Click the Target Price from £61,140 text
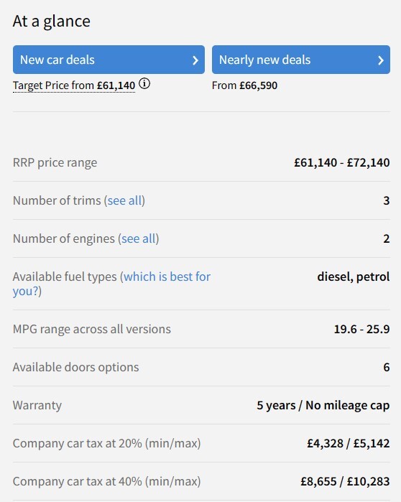Image resolution: width=401 pixels, height=502 pixels. 74,85
